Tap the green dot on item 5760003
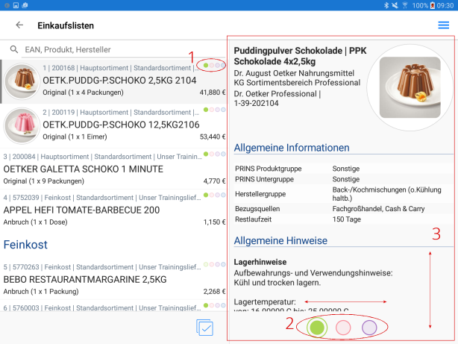The image size is (458, 344). pyautogui.click(x=206, y=305)
